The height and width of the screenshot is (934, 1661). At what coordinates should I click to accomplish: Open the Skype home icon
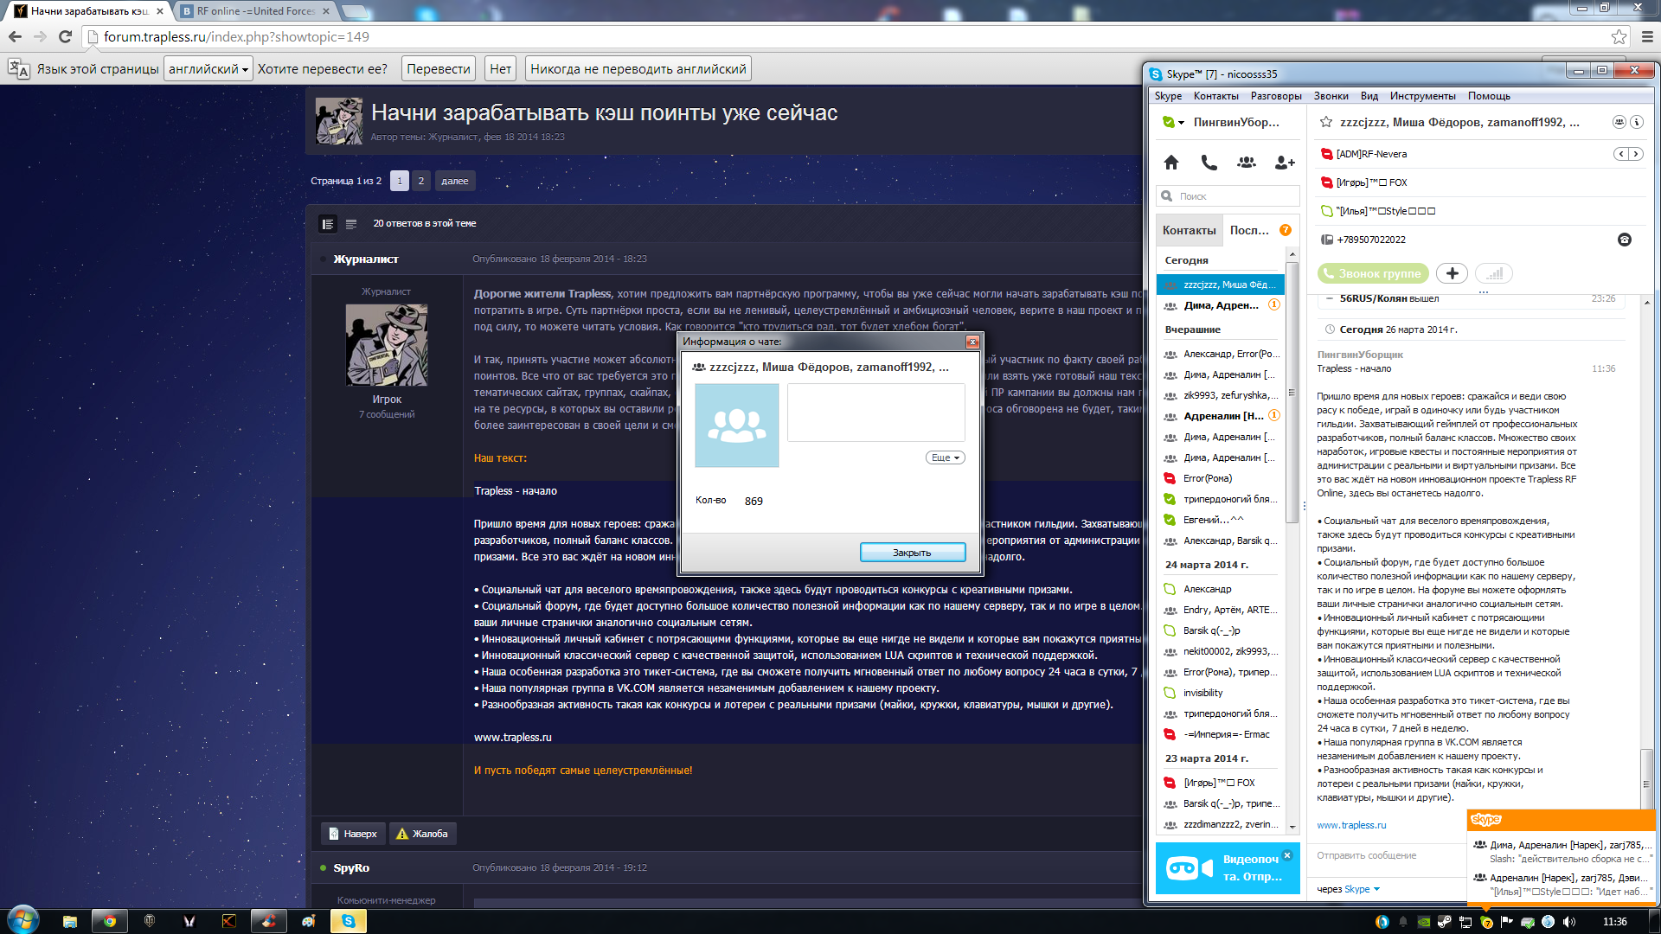coord(1171,162)
